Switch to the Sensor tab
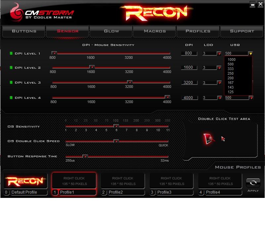The height and width of the screenshot is (225, 265). click(67, 31)
